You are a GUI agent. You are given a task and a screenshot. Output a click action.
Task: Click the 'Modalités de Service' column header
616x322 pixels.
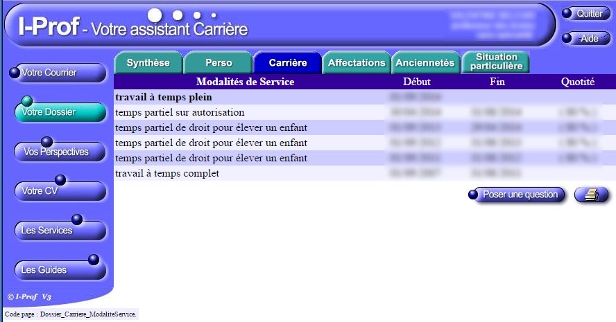245,82
